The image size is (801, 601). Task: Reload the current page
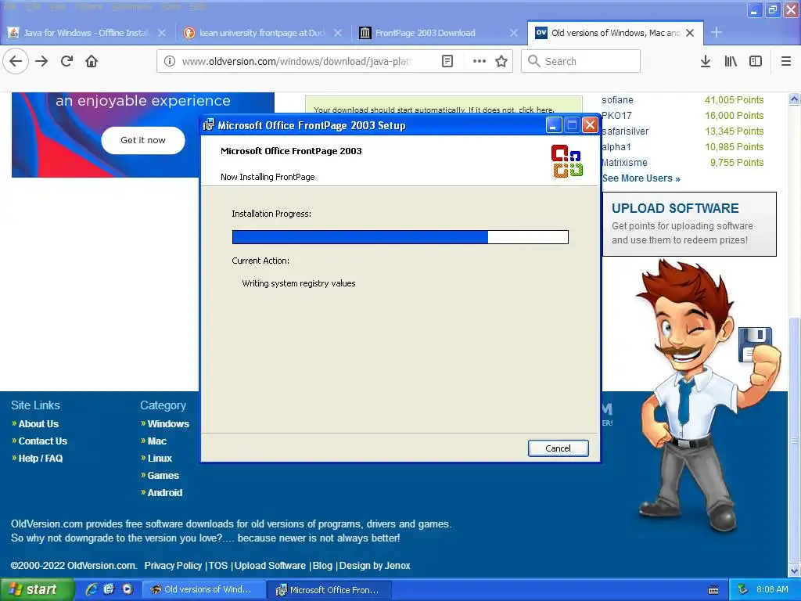66,61
